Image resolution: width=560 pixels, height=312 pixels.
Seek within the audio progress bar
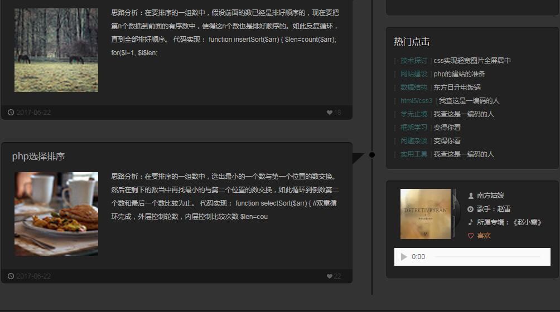[486, 257]
